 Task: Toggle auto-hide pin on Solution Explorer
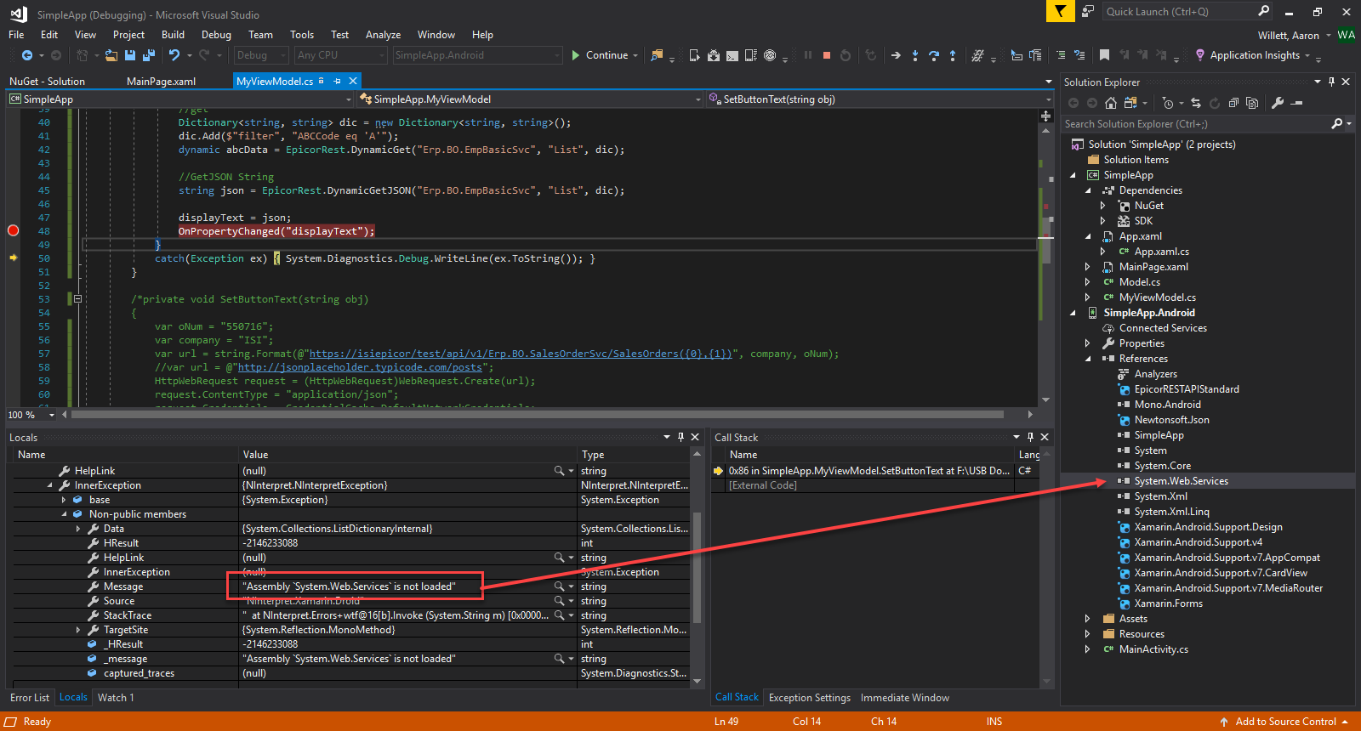pyautogui.click(x=1331, y=82)
